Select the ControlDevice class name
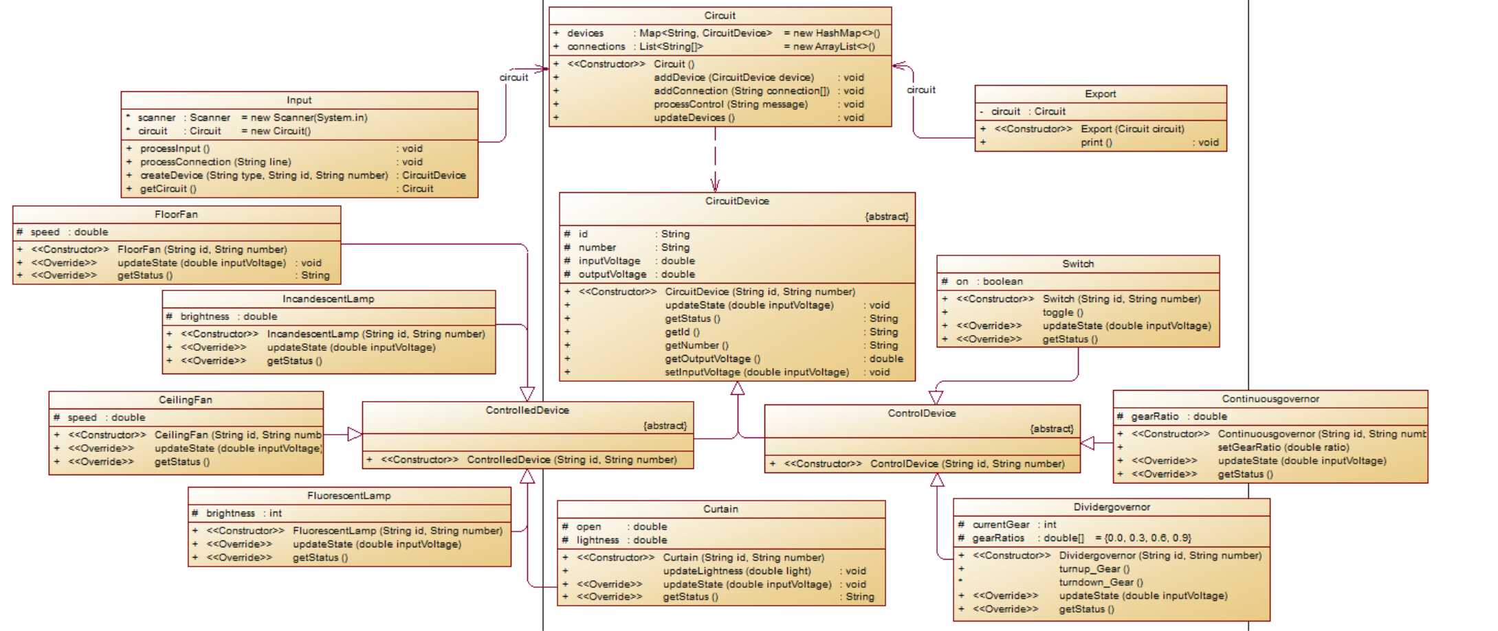Viewport: 1498px width, 631px height. point(922,413)
